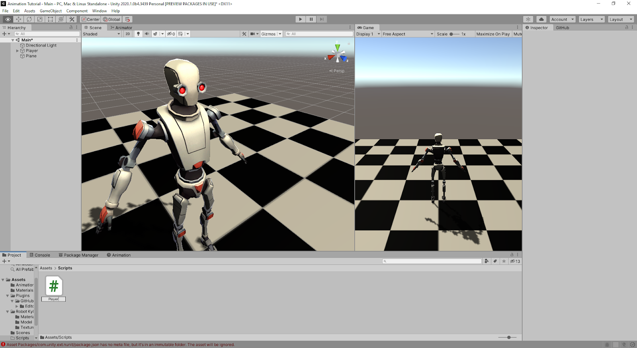The height and width of the screenshot is (348, 637).
Task: Open Collab/lighting services icon
Action: pyautogui.click(x=528, y=19)
